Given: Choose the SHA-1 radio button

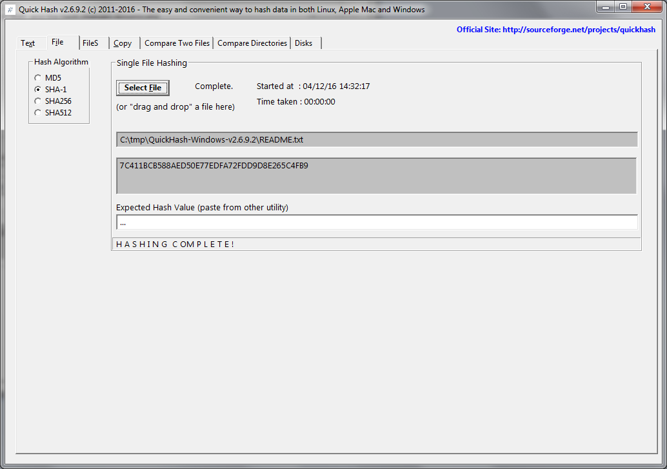Looking at the screenshot, I should pos(38,90).
